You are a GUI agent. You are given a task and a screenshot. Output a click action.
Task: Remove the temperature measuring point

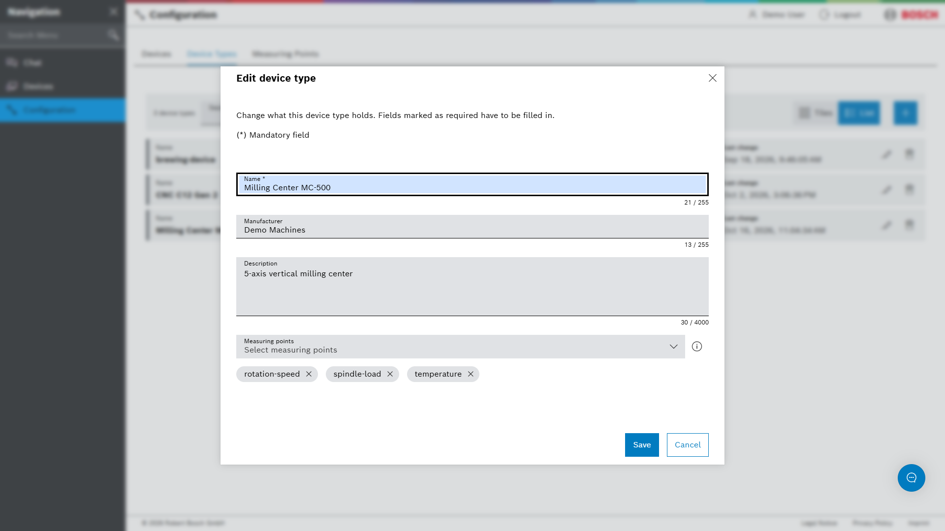pos(471,374)
